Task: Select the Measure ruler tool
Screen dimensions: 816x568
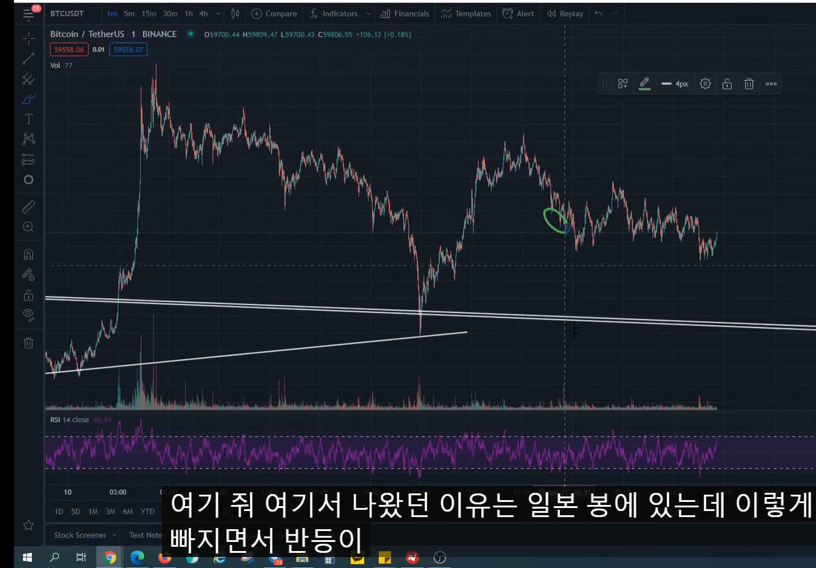Action: pyautogui.click(x=29, y=207)
